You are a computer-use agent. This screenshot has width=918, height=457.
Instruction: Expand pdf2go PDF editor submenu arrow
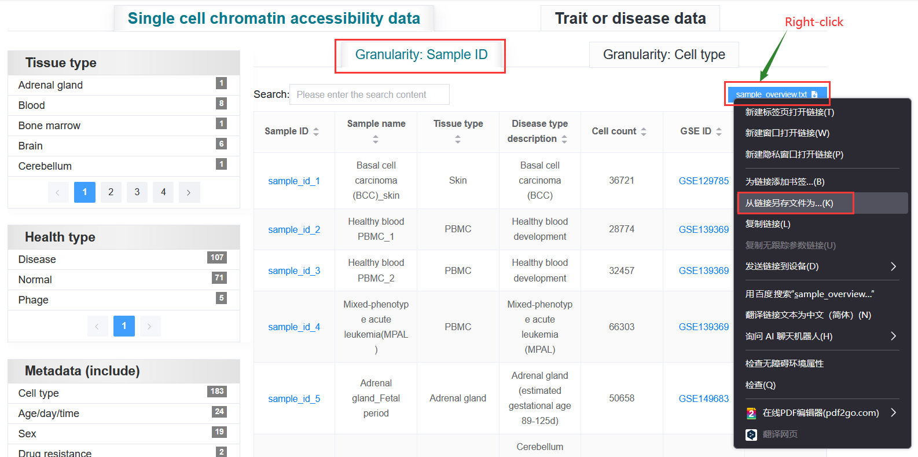tap(894, 412)
